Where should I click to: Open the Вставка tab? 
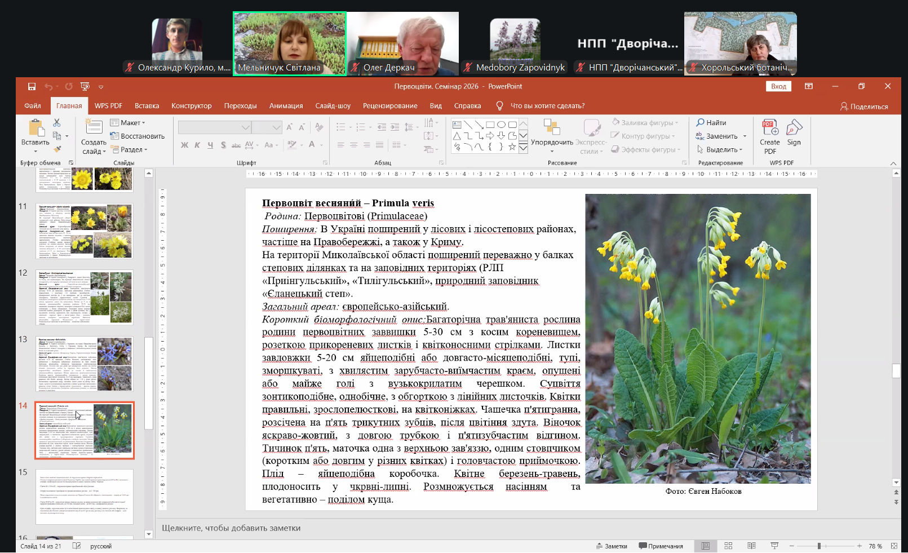[147, 105]
